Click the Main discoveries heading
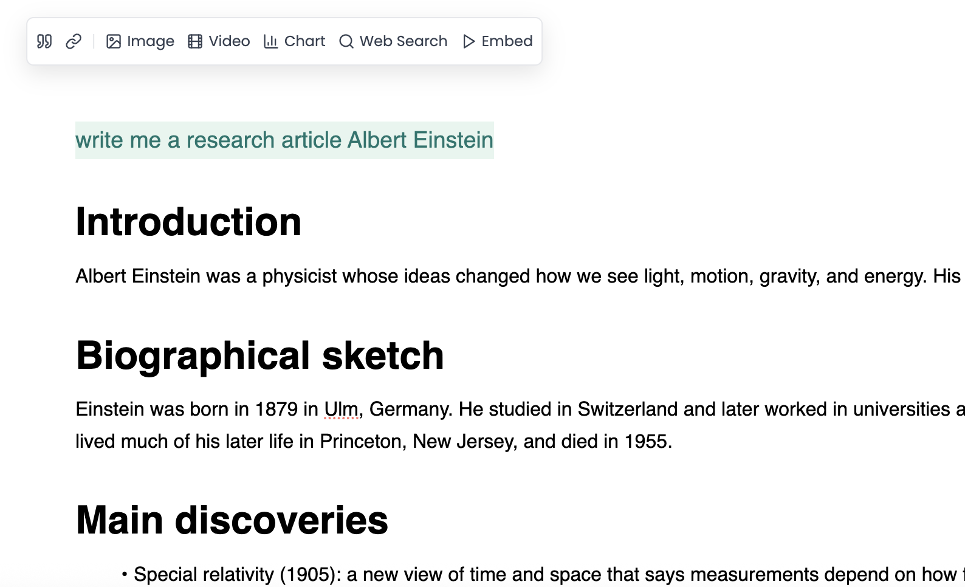Screen dimensions: 965x587 point(231,520)
